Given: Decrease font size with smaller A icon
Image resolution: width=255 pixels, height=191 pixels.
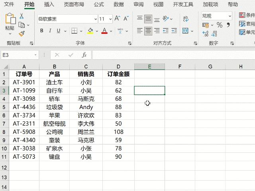Looking at the screenshot, I should 126,18.
